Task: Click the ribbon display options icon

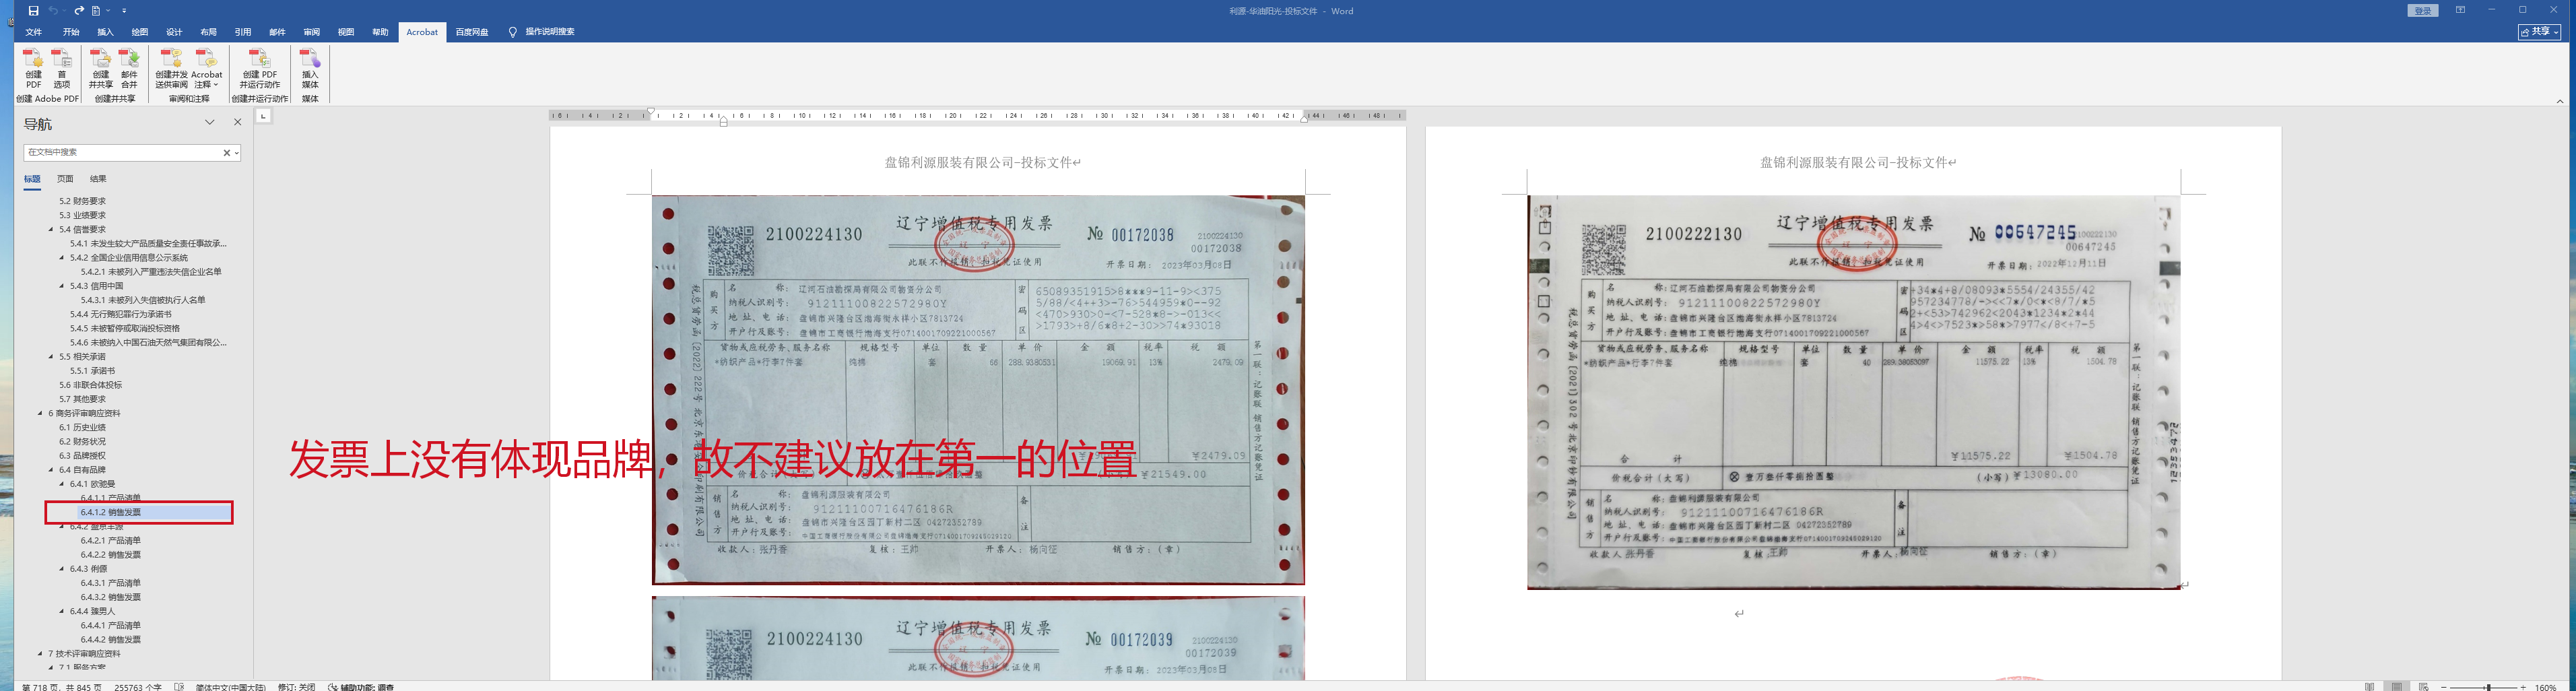Action: click(2460, 10)
